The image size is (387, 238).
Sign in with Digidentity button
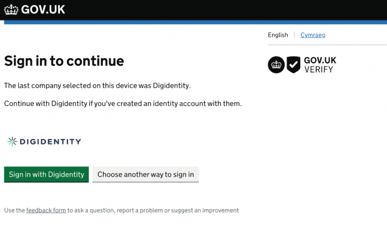[x=46, y=174]
